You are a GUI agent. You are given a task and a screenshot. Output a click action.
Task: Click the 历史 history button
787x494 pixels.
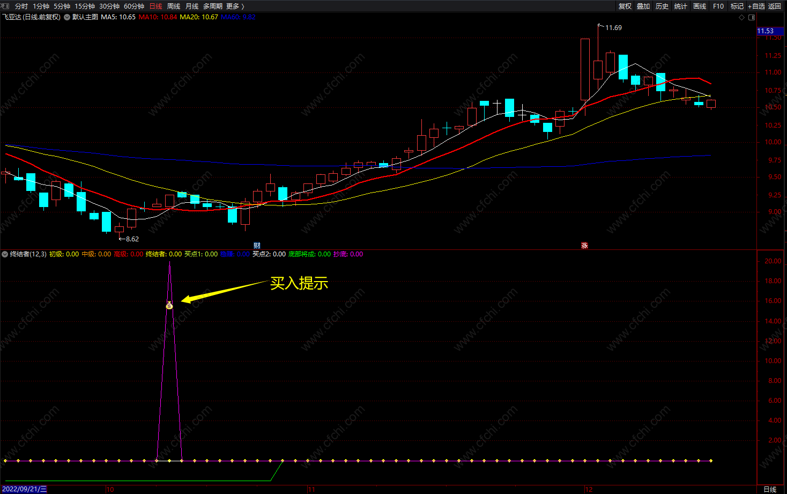662,6
